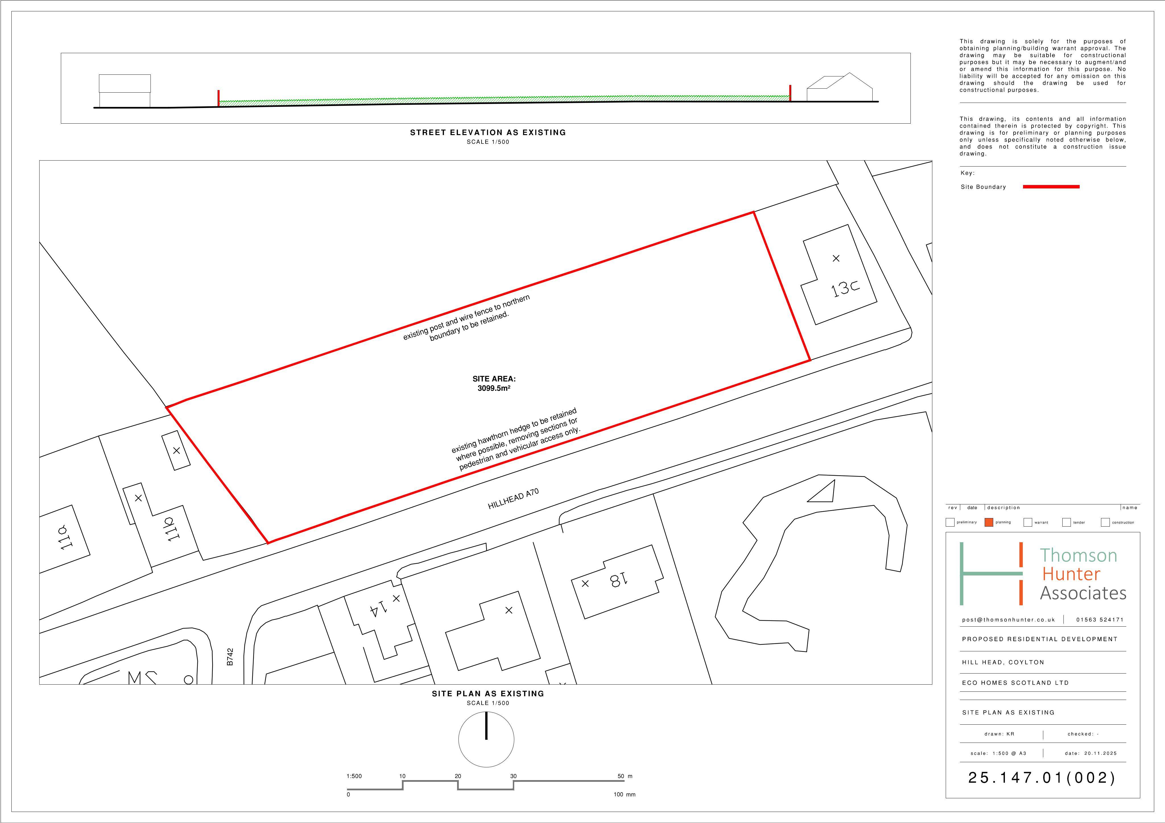Click the SITE AREA: 3099.5m² label
1165x823 pixels.
(494, 383)
